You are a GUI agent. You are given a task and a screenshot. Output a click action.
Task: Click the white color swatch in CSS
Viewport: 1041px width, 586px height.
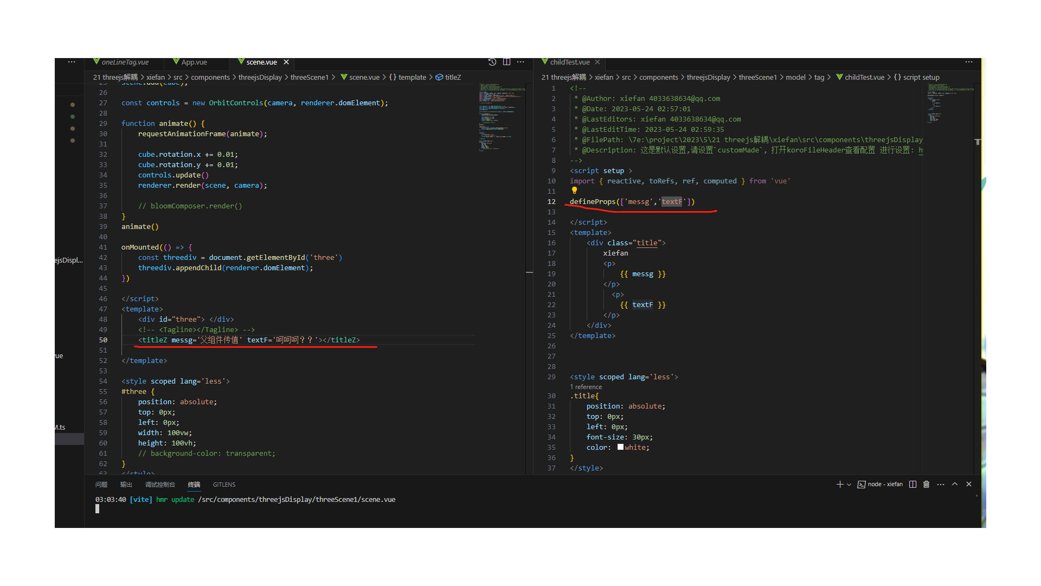(620, 447)
